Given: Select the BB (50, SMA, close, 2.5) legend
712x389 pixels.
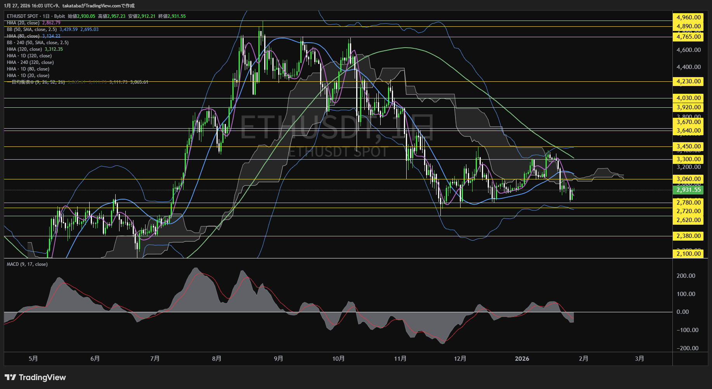Looking at the screenshot, I should coord(32,29).
